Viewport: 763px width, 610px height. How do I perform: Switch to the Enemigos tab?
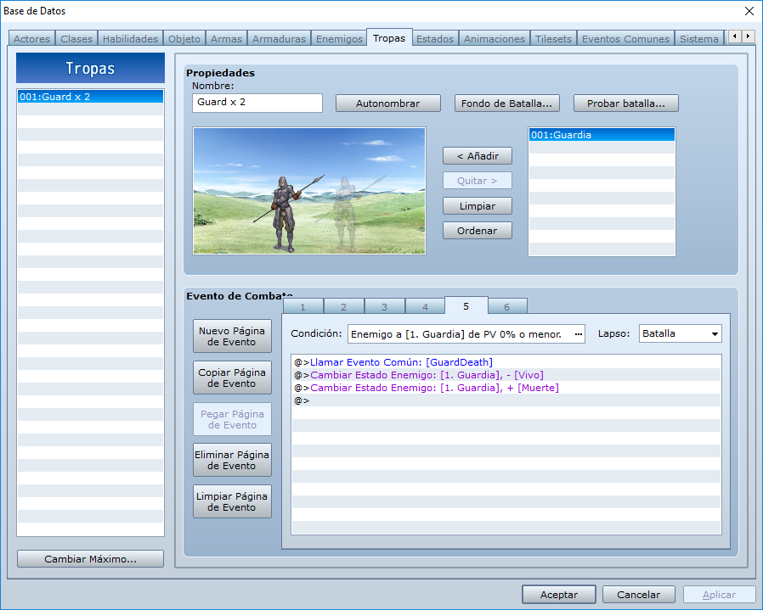[339, 39]
